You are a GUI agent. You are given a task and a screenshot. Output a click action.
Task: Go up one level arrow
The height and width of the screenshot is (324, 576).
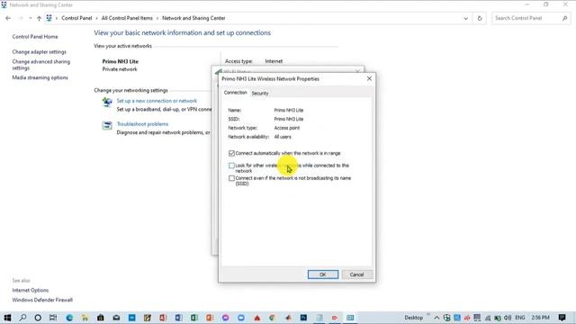39,18
